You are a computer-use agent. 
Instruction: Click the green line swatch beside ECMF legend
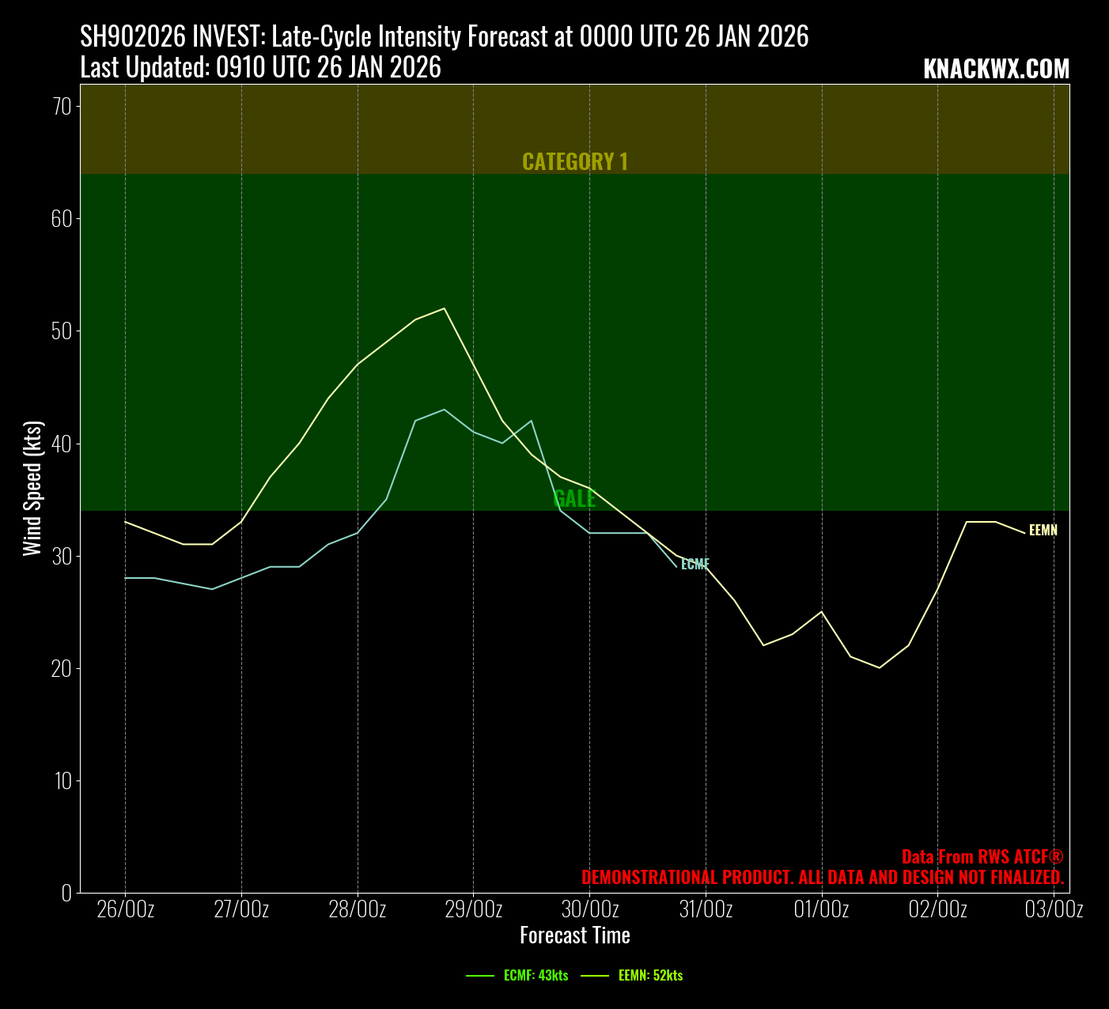tap(480, 976)
